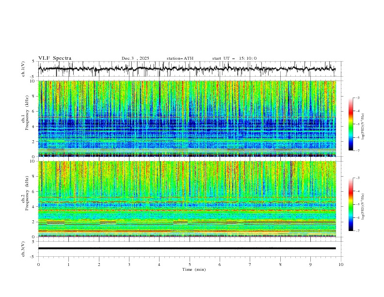
Task: Click the "ch.1(V)" waveform axis label
Action: click(x=23, y=69)
